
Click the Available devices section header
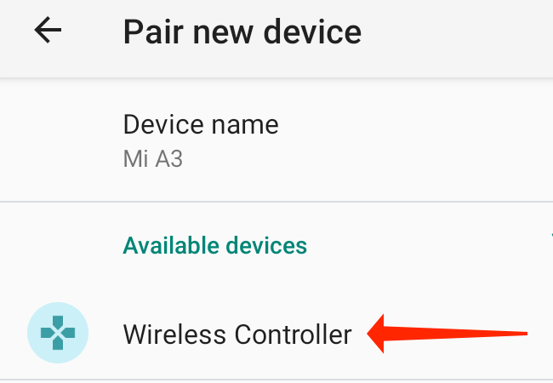[x=214, y=245]
